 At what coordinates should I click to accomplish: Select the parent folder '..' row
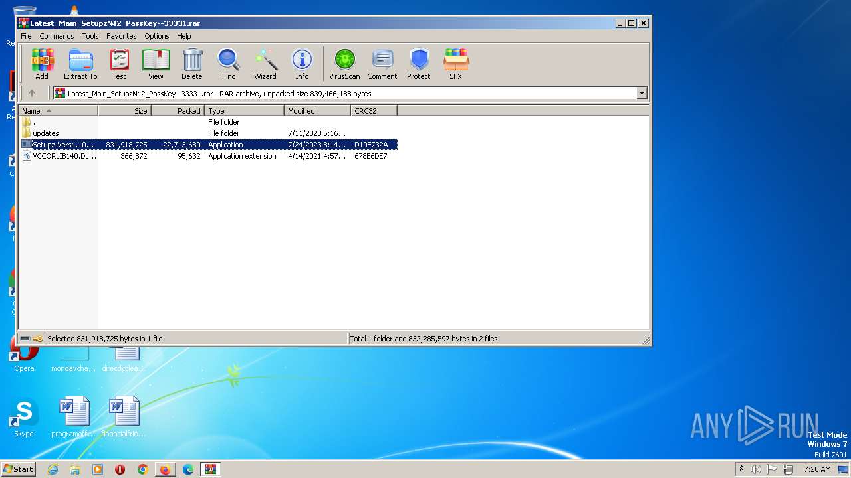[208, 122]
